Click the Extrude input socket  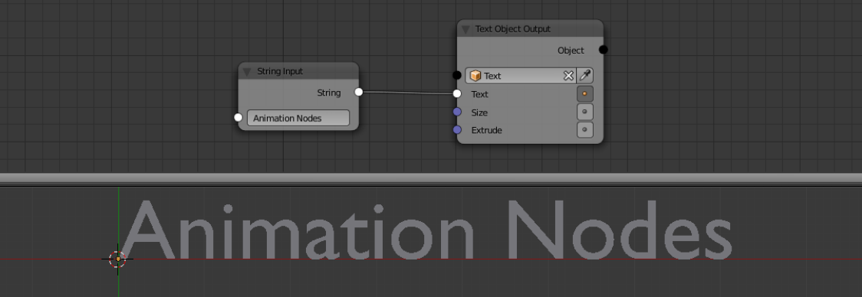tap(457, 129)
